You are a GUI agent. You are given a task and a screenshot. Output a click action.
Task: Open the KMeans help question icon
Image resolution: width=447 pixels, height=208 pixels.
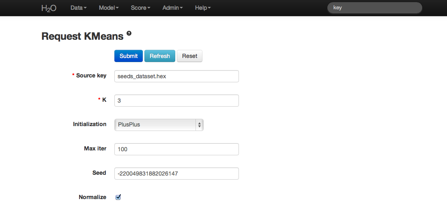pyautogui.click(x=129, y=33)
